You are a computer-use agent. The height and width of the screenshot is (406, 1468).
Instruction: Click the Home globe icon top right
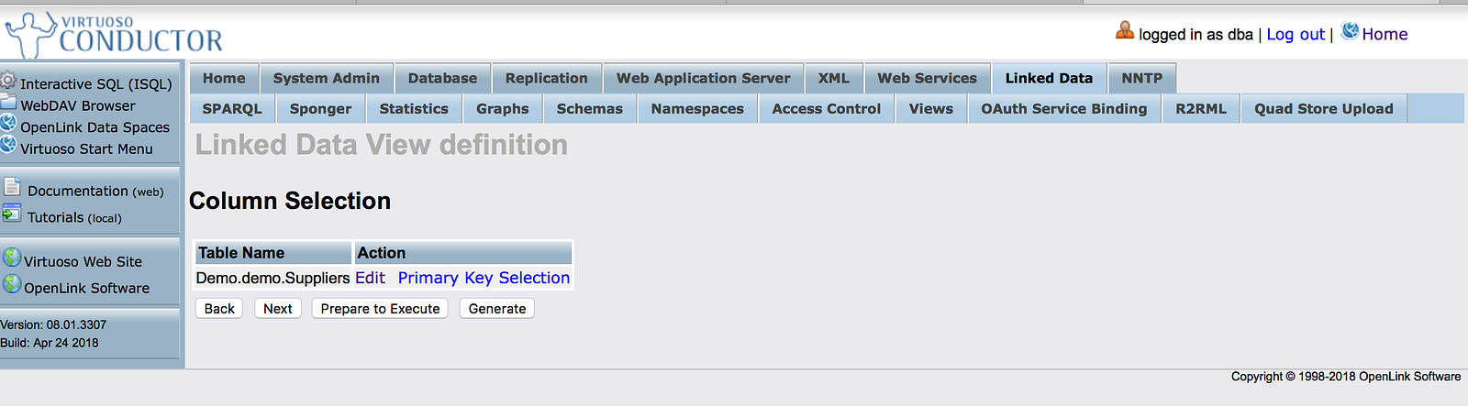tap(1350, 31)
